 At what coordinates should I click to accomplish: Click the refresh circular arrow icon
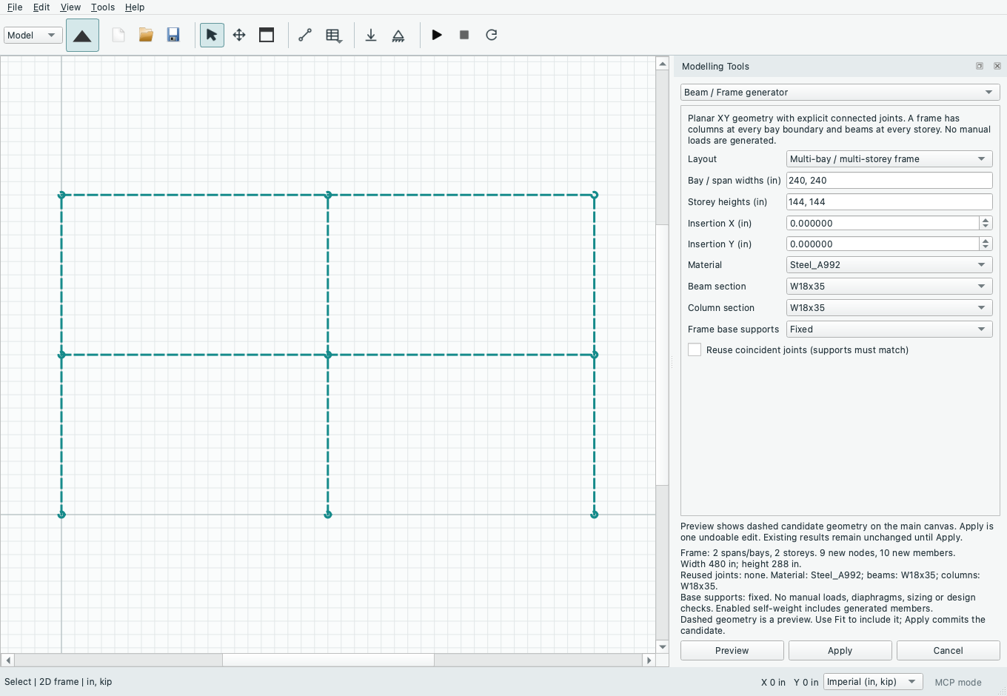pyautogui.click(x=492, y=35)
